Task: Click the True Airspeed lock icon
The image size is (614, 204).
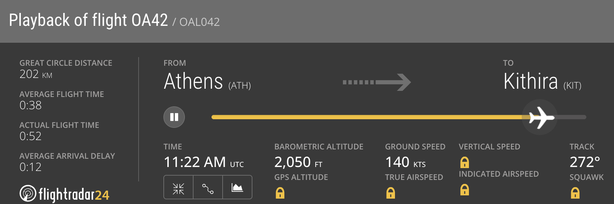Action: pos(391,193)
